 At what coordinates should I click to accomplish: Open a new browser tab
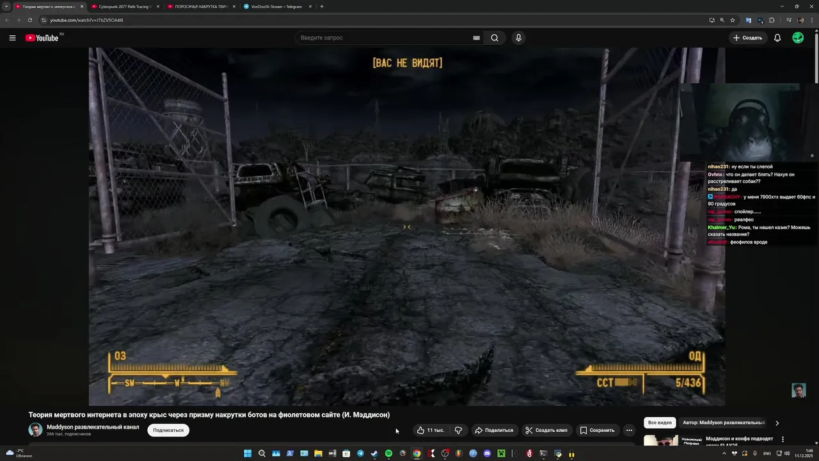[x=321, y=6]
